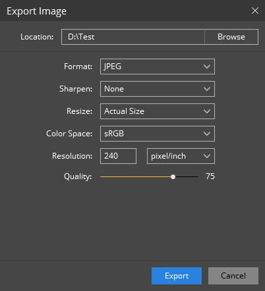Screen dimensions: 265x291
Task: Expand the Actual Size resize options
Action: (x=158, y=111)
